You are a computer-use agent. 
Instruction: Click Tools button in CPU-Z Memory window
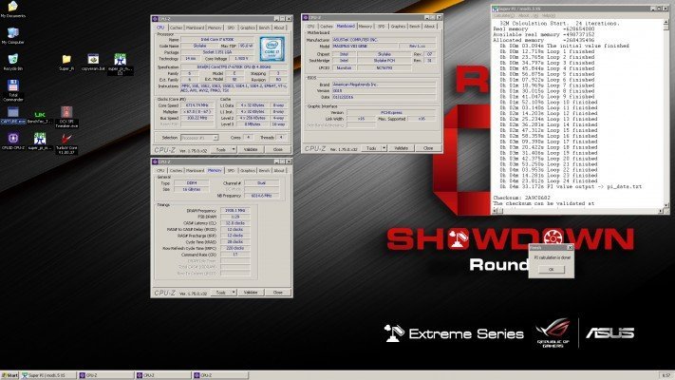221,292
